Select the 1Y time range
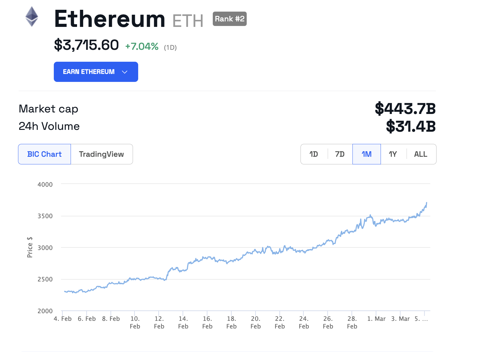Image resolution: width=483 pixels, height=352 pixels. [x=393, y=154]
